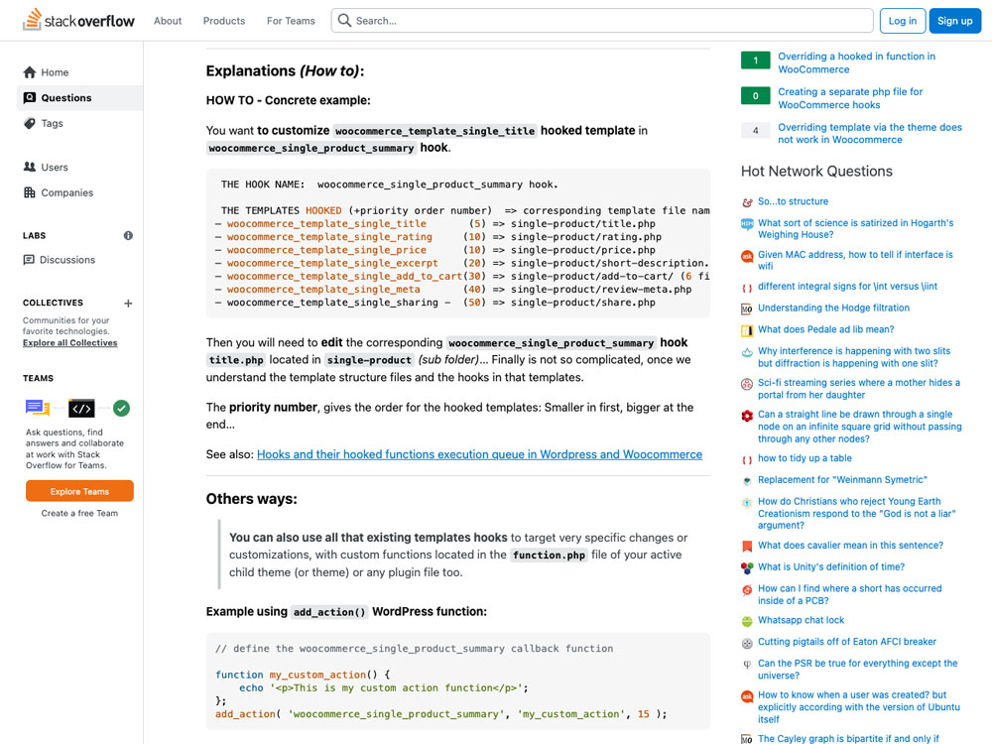Click the icon beside Eaton AFCI breaker question
992x744 pixels.
[x=747, y=643]
